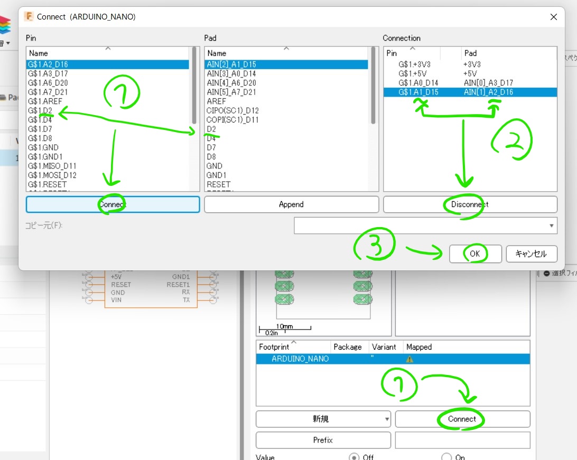This screenshot has height=460, width=577.
Task: Select pad D2
Action: [x=286, y=129]
